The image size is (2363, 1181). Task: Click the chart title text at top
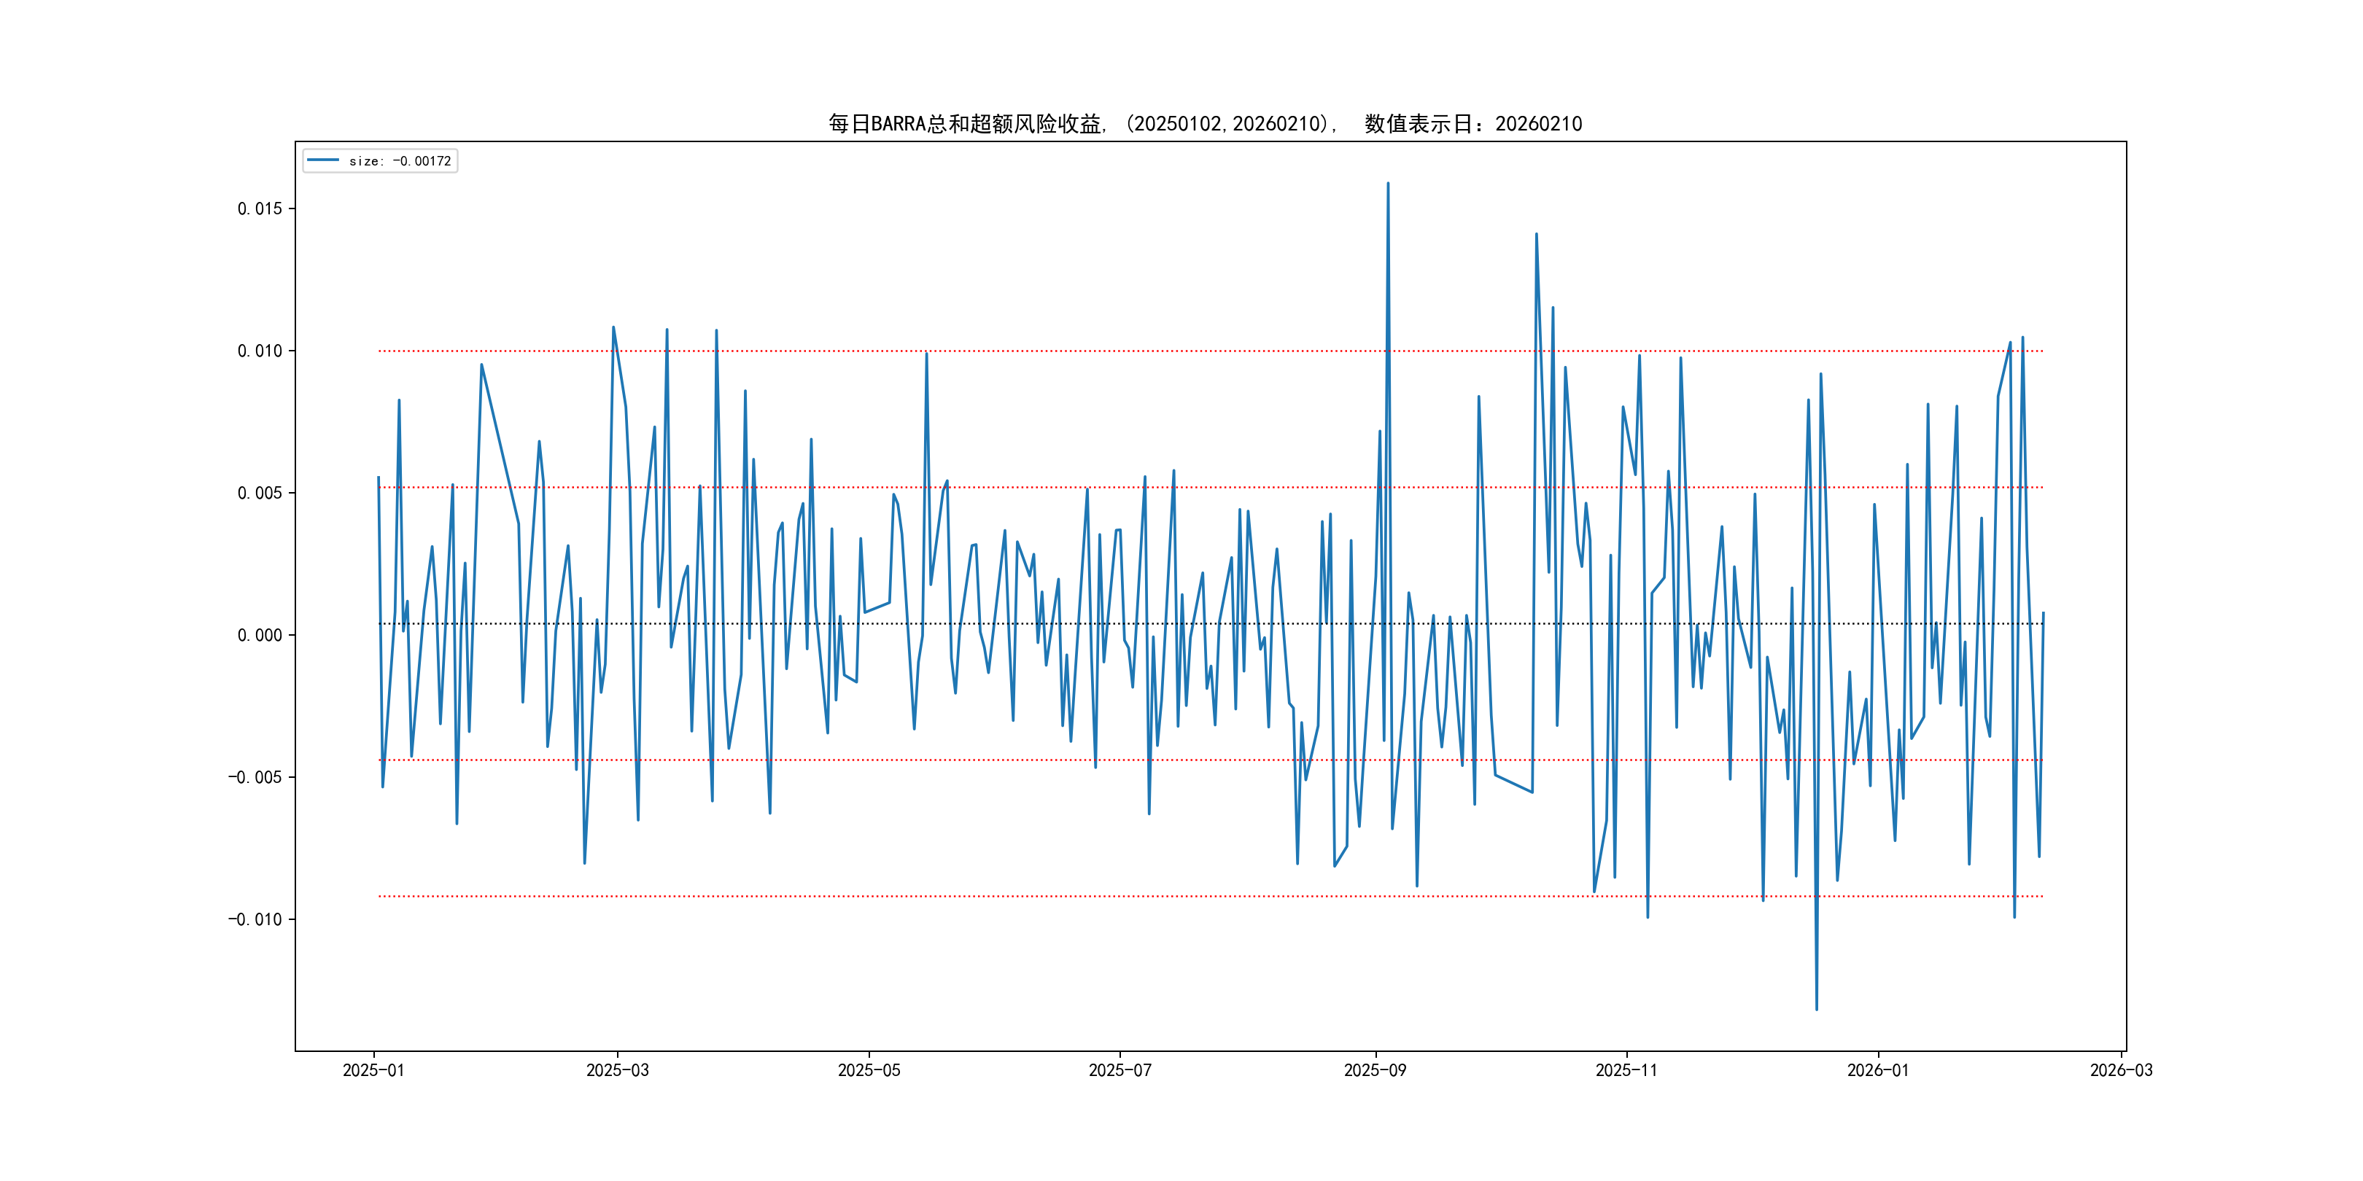click(1204, 124)
